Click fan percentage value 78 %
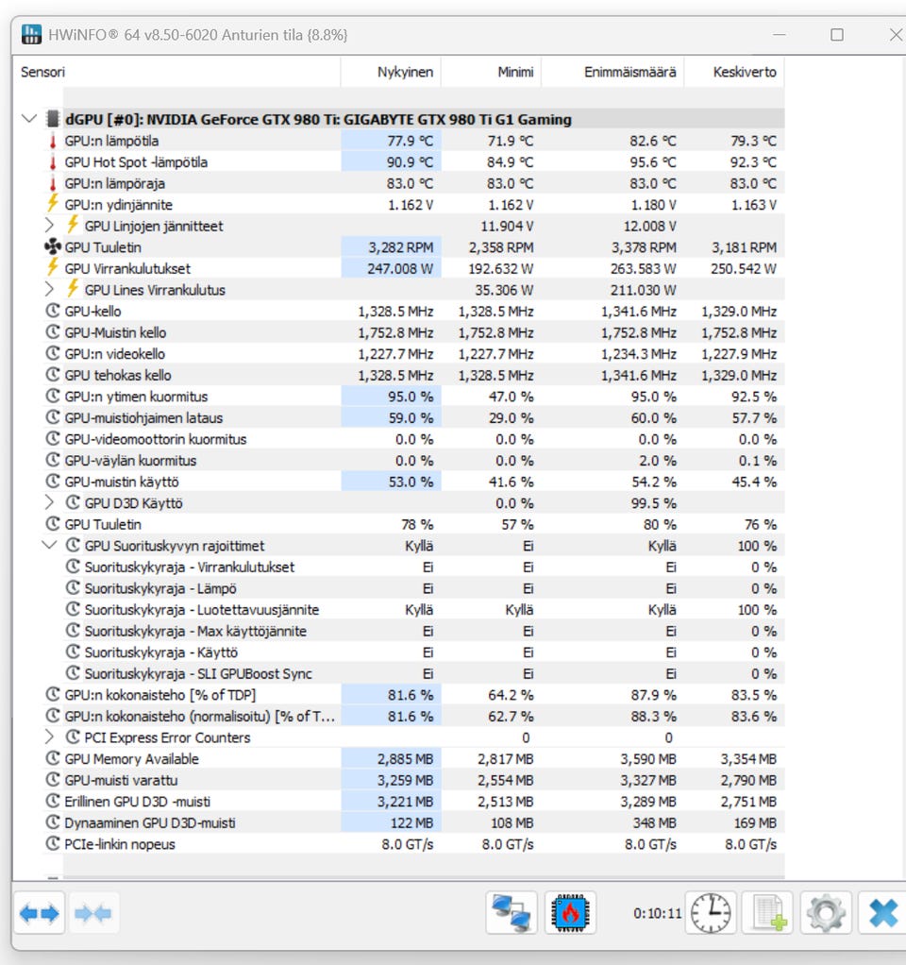Image resolution: width=906 pixels, height=965 pixels. [417, 524]
